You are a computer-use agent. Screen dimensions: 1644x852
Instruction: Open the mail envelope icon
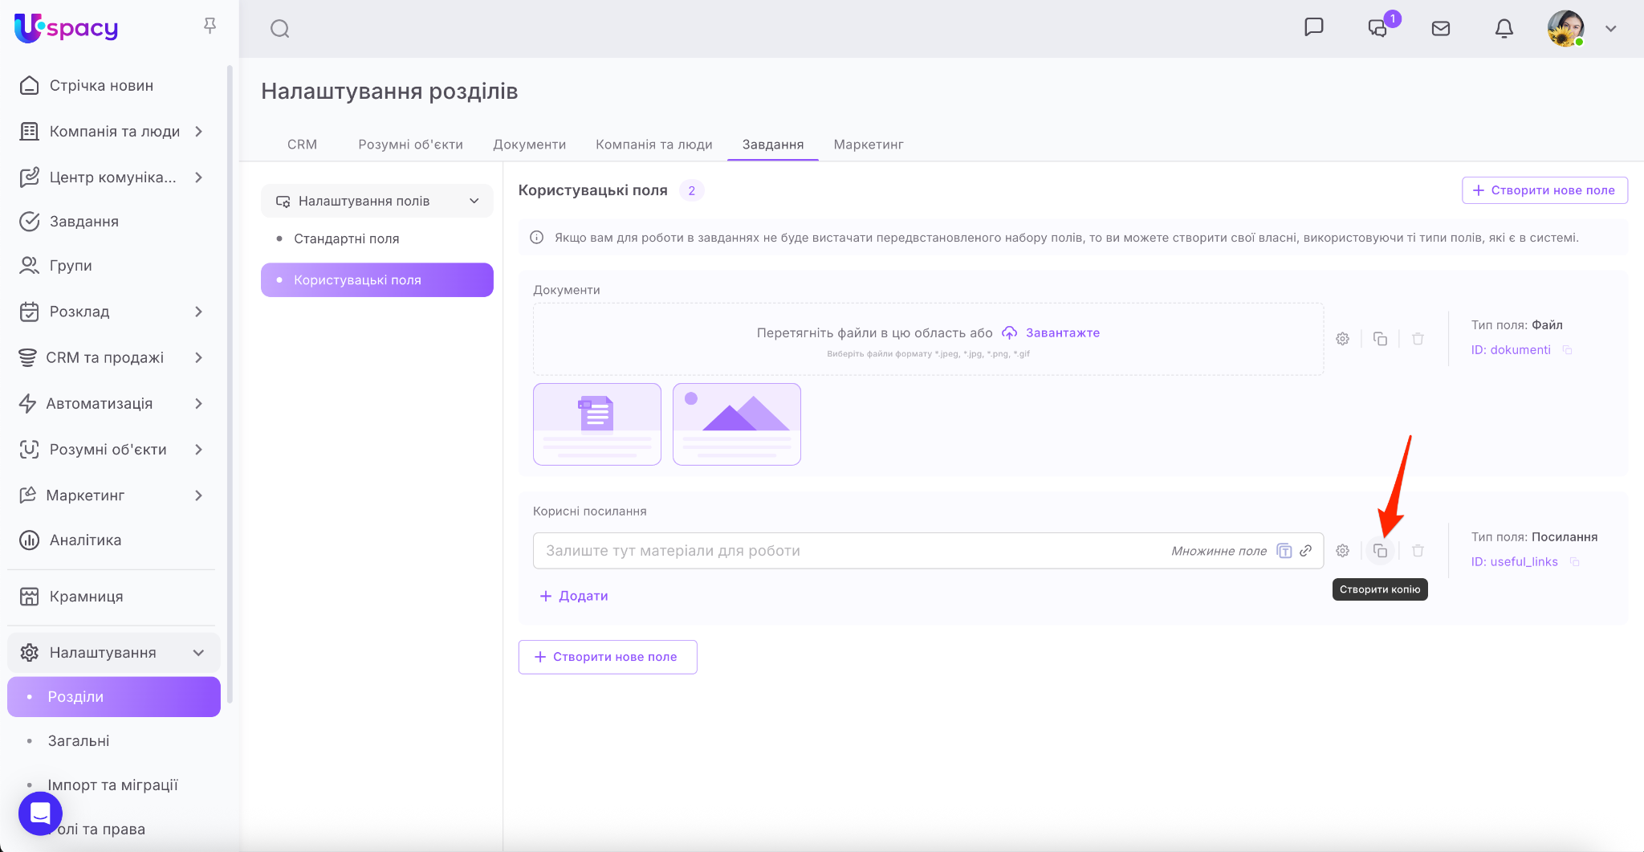click(1440, 29)
